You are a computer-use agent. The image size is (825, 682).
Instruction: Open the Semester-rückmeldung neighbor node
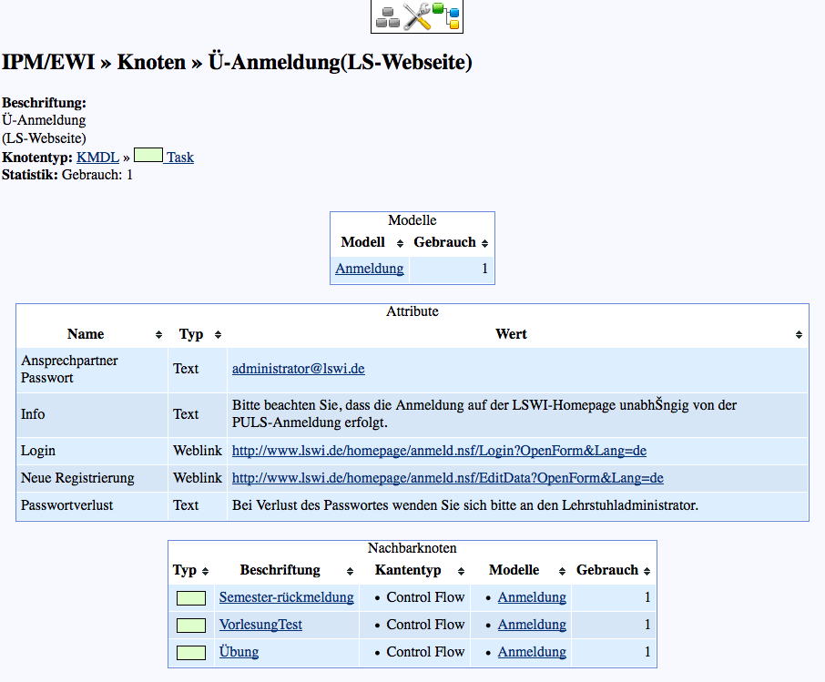click(286, 597)
